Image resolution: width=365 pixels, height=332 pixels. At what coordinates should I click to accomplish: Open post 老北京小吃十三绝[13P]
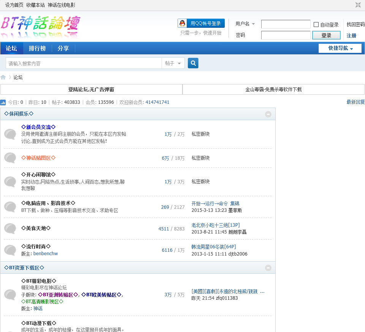pos(216,225)
